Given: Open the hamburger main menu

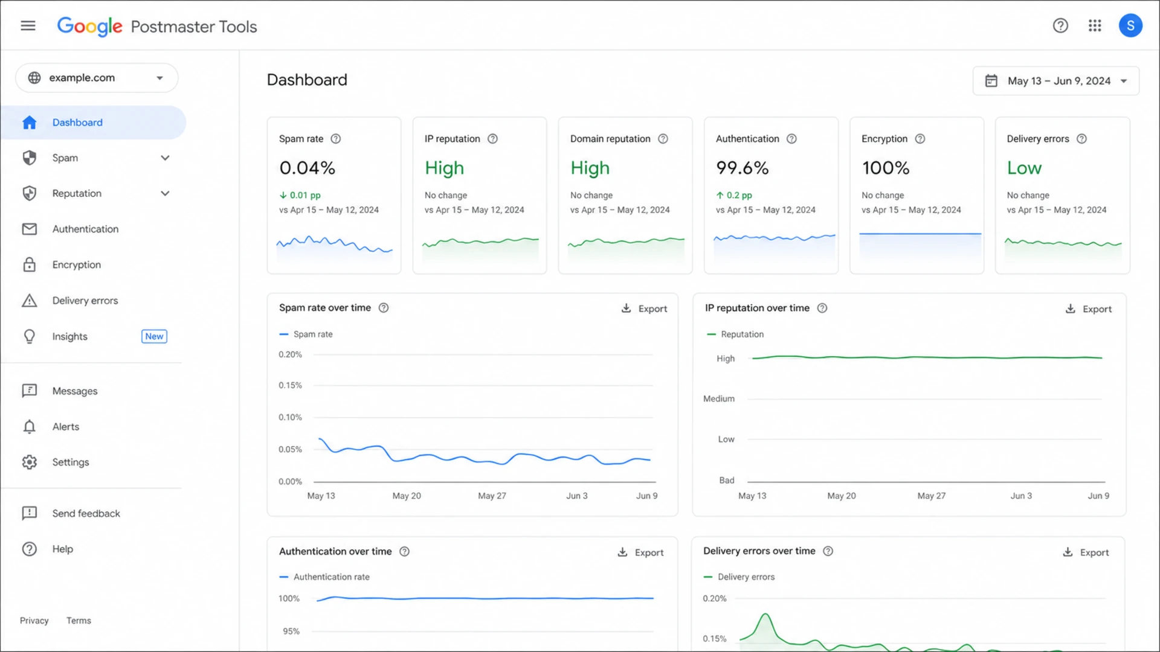Looking at the screenshot, I should click(28, 26).
